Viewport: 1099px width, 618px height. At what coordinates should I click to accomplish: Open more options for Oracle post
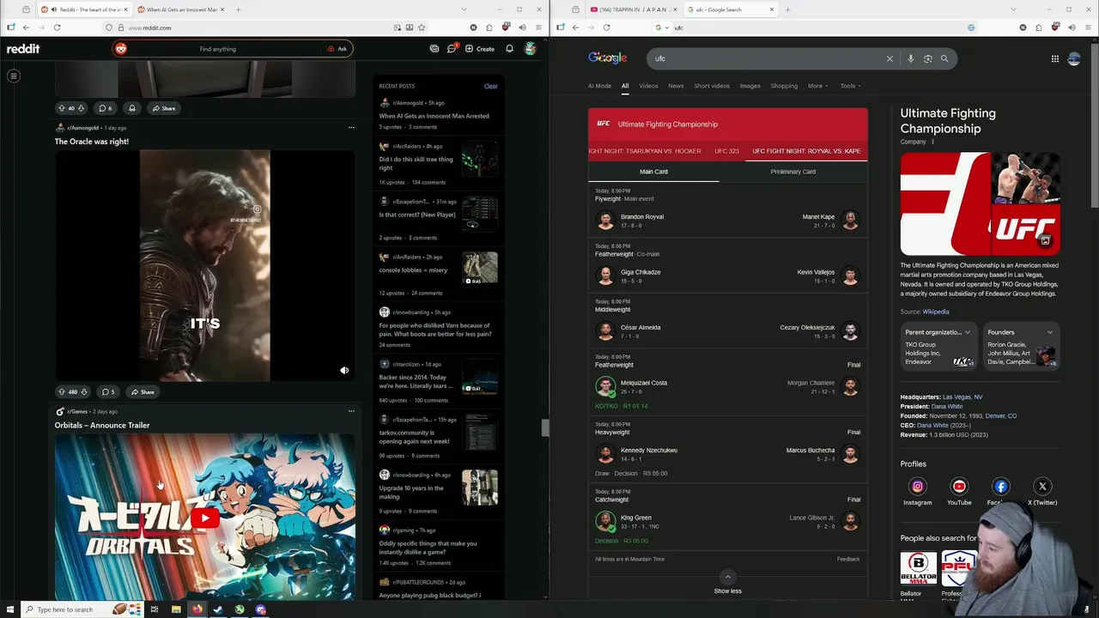pos(351,128)
